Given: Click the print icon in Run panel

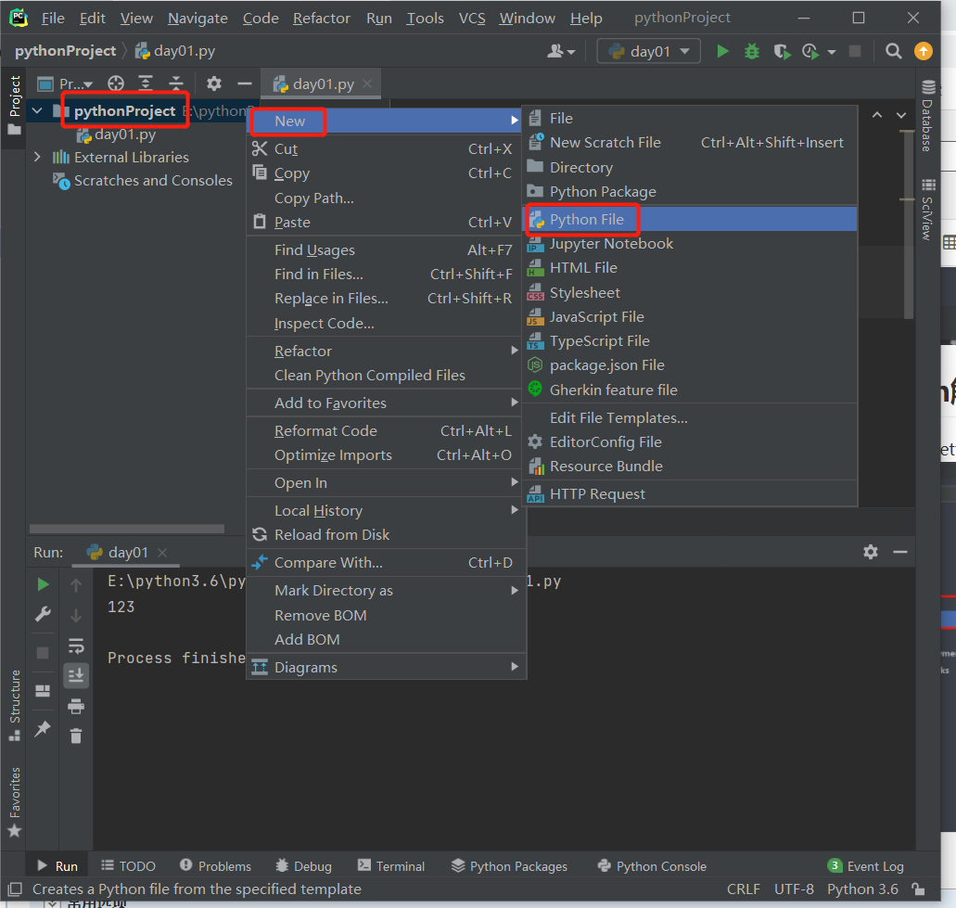Looking at the screenshot, I should pyautogui.click(x=76, y=706).
